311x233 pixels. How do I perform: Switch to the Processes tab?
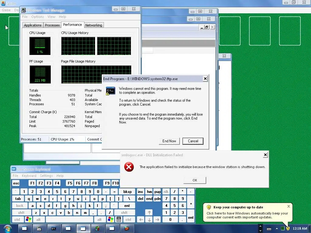[x=52, y=25]
